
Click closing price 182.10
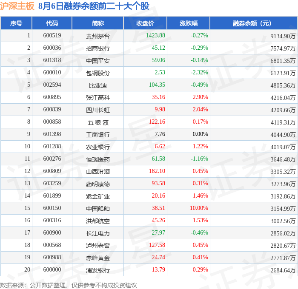click(157, 171)
